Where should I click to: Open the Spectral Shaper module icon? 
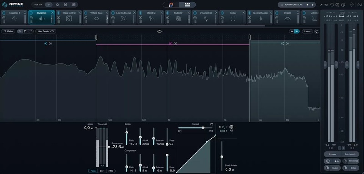coord(260,19)
